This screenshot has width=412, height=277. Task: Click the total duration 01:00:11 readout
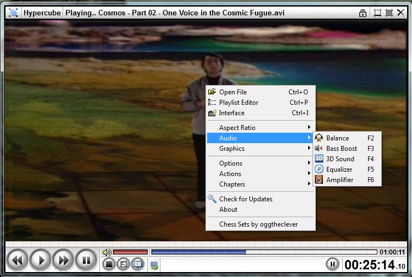[x=392, y=252]
